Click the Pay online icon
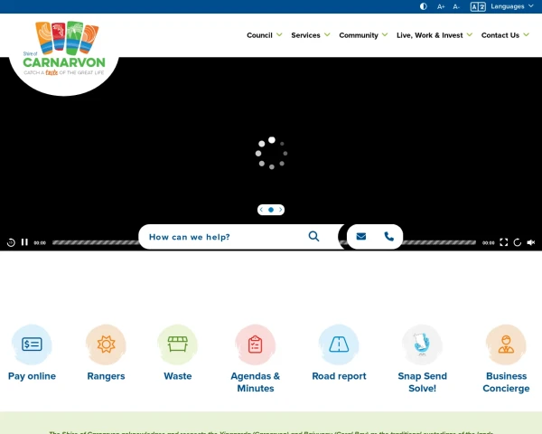 [x=32, y=344]
